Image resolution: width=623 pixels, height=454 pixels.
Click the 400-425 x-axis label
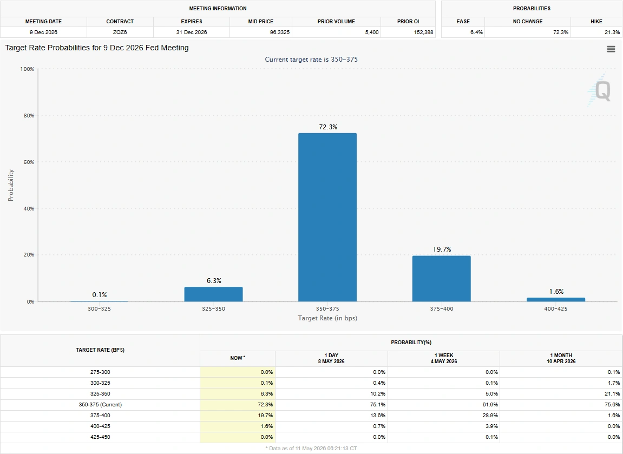coord(556,308)
